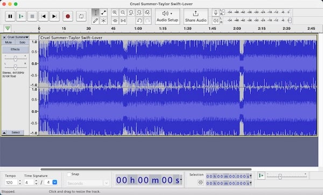323x195 pixels.
Task: Click the Stop playback button
Action: click(x=32, y=16)
